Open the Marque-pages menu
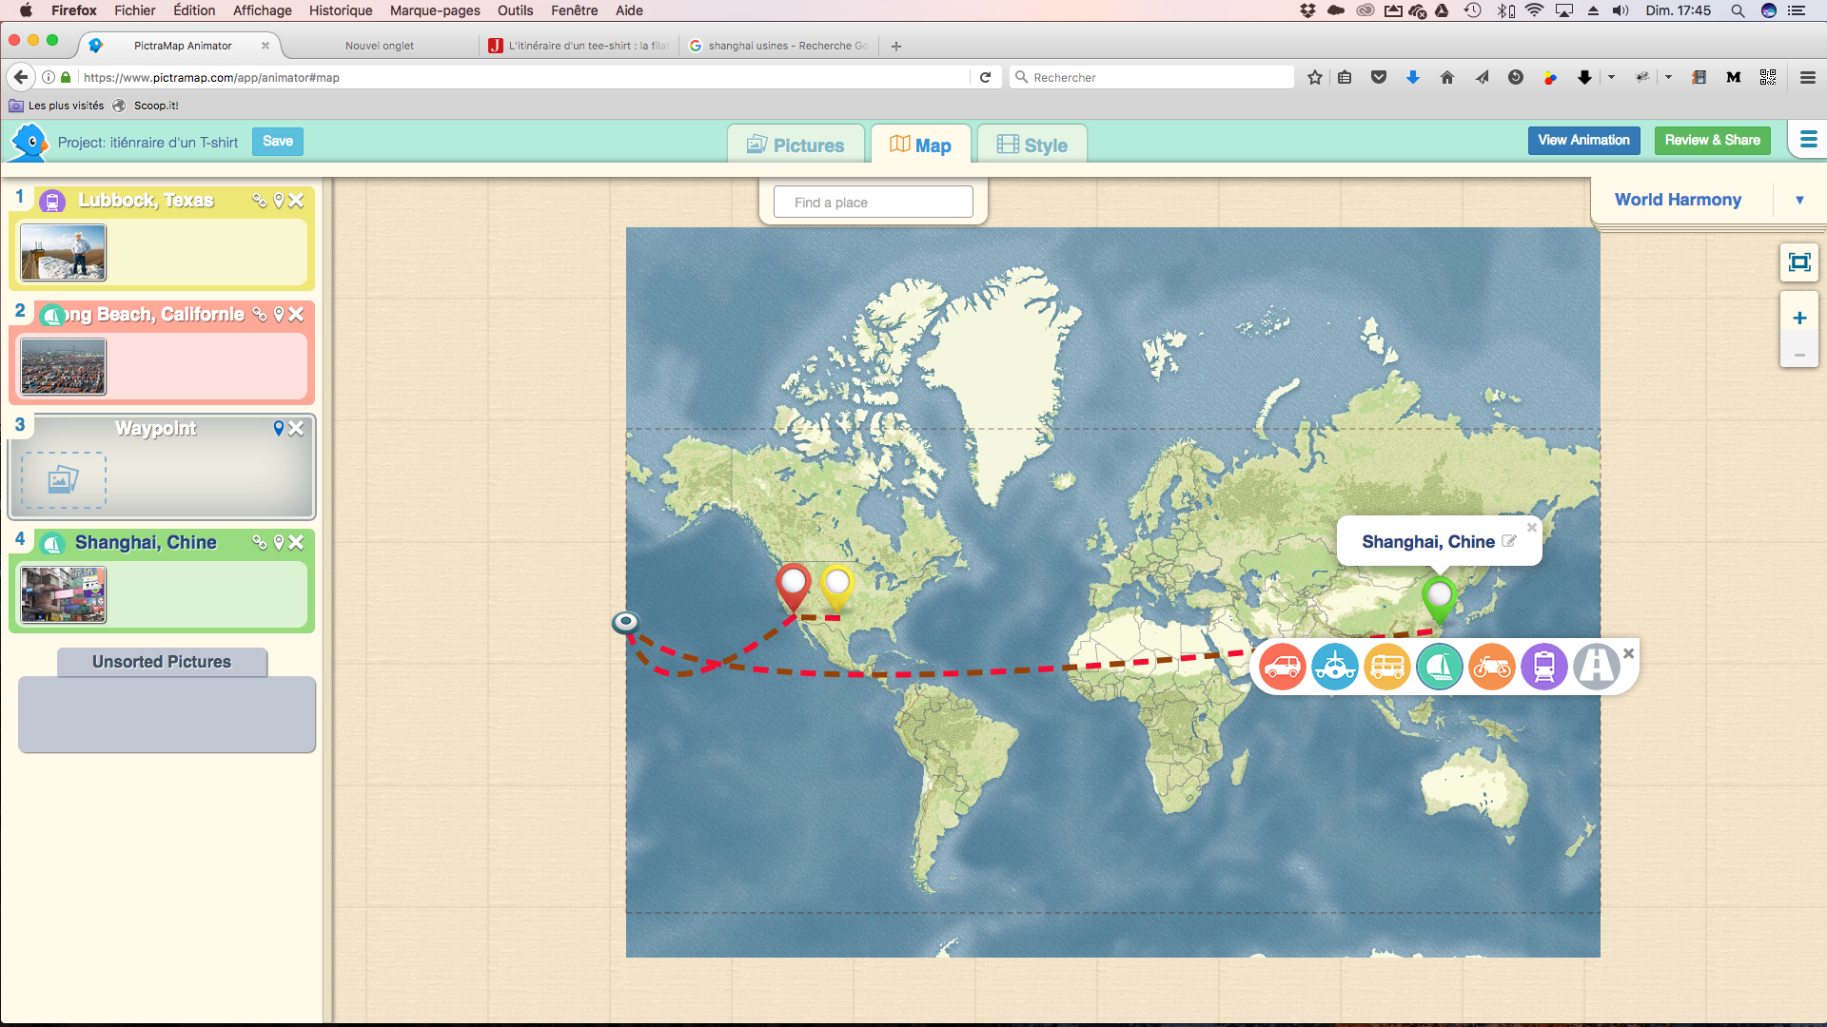Screen dimensions: 1827x1027 pos(435,10)
